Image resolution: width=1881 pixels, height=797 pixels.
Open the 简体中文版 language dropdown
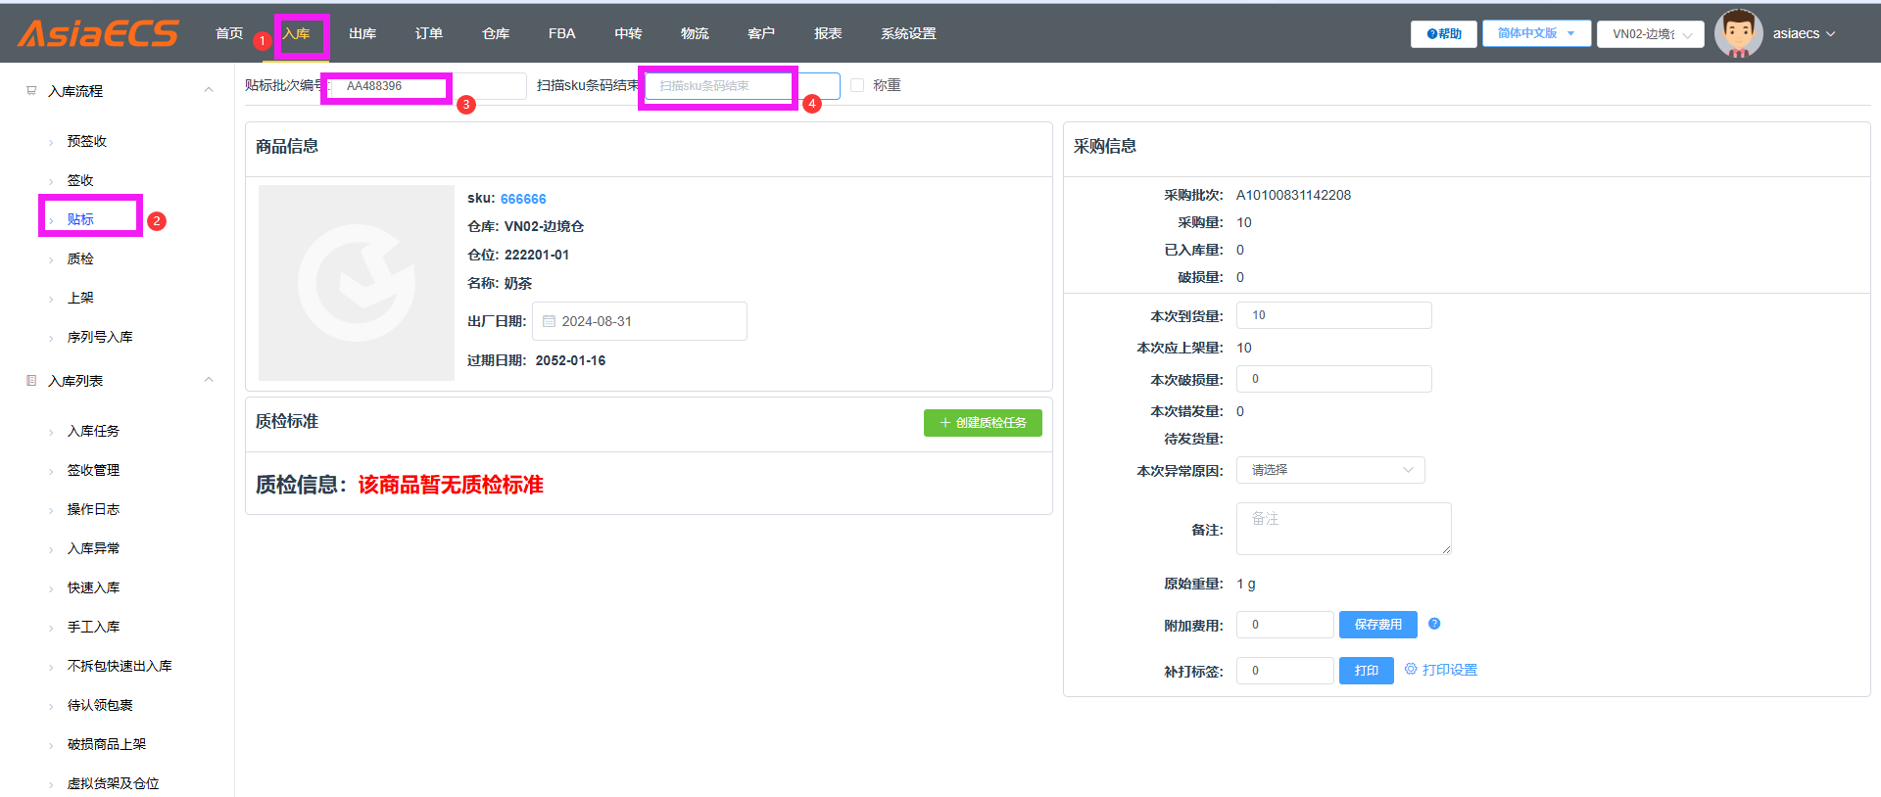[x=1536, y=33]
